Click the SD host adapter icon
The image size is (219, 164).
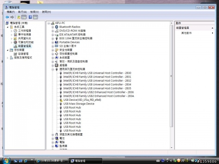[56, 46]
